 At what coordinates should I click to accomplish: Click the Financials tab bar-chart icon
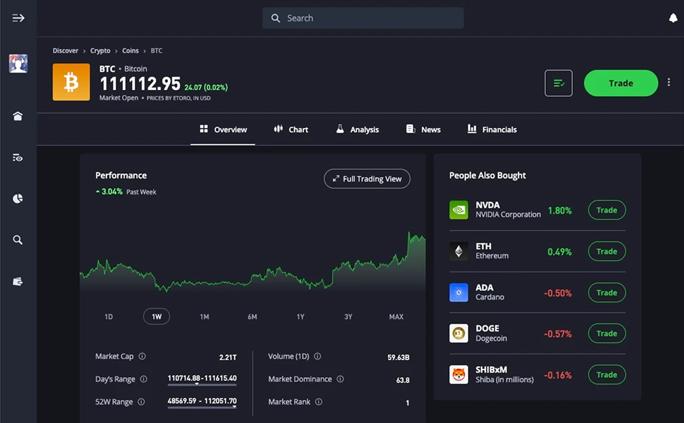[x=471, y=129]
